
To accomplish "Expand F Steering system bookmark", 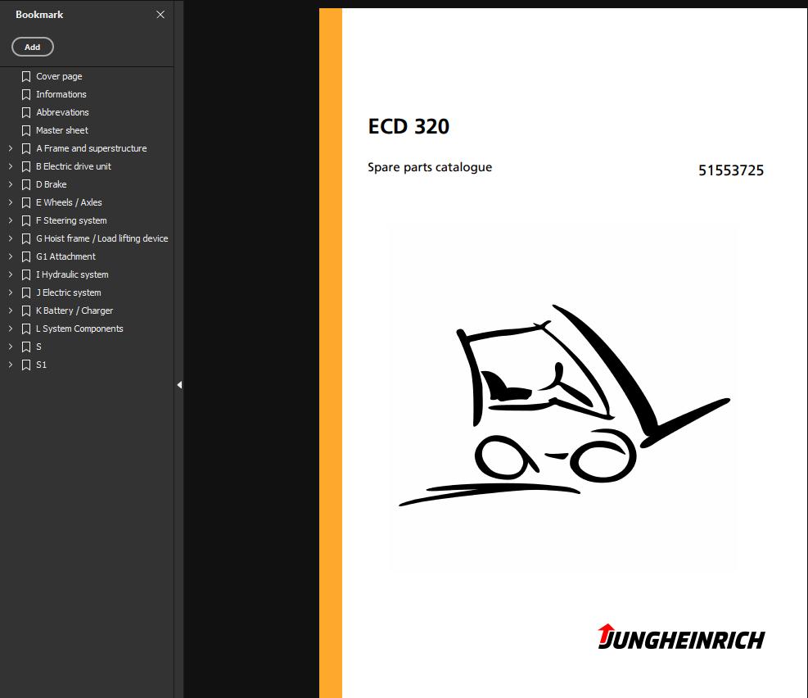I will (11, 220).
